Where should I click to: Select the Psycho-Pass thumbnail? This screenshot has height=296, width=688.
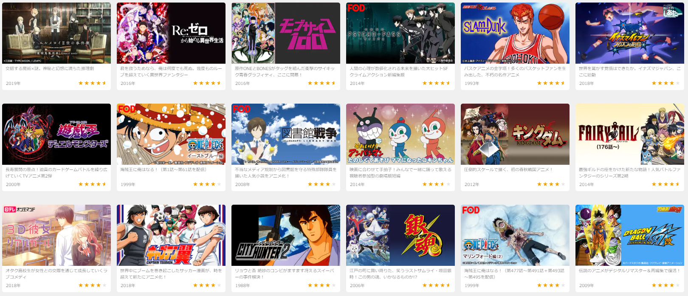coord(400,33)
